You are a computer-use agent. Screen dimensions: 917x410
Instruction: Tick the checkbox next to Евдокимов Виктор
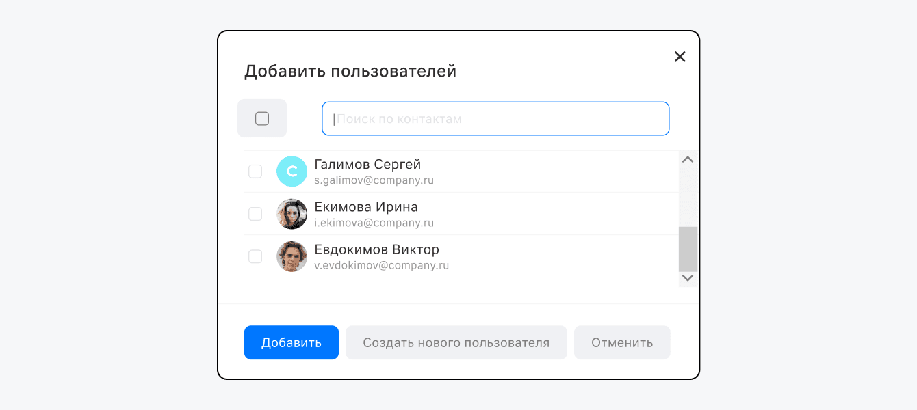(255, 256)
